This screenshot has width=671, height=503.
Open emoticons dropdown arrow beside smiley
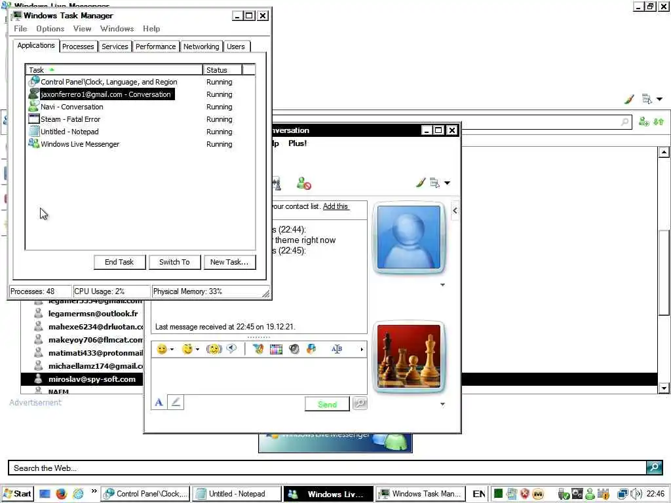click(x=172, y=350)
